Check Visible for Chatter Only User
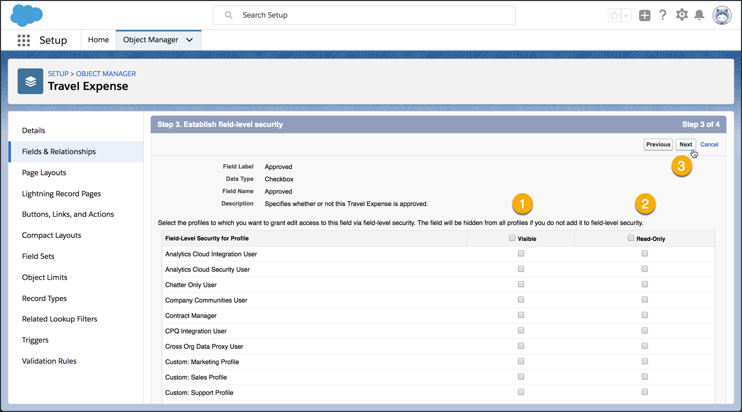 [x=521, y=284]
